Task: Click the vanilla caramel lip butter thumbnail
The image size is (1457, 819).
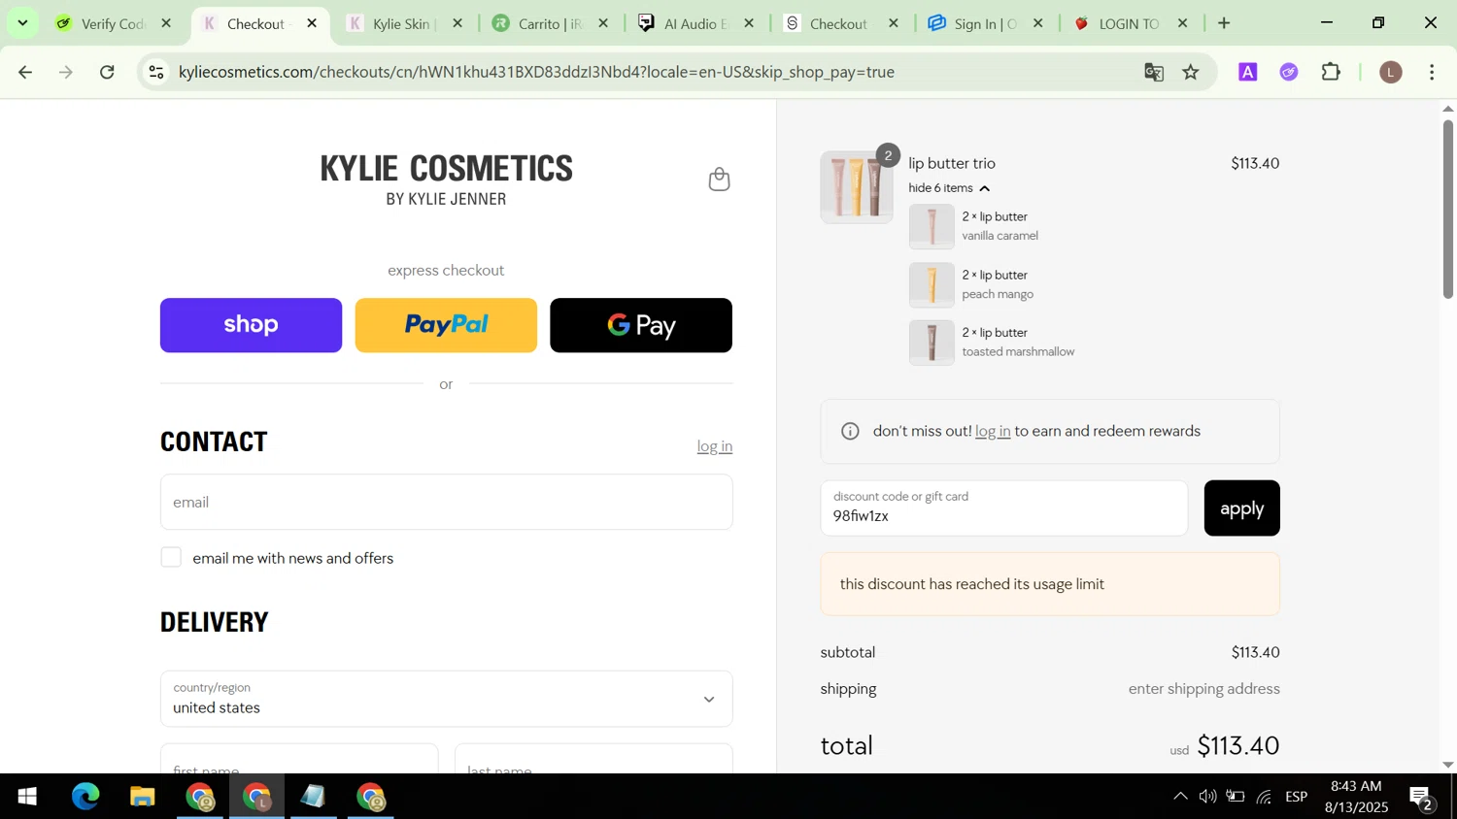Action: pos(932,226)
